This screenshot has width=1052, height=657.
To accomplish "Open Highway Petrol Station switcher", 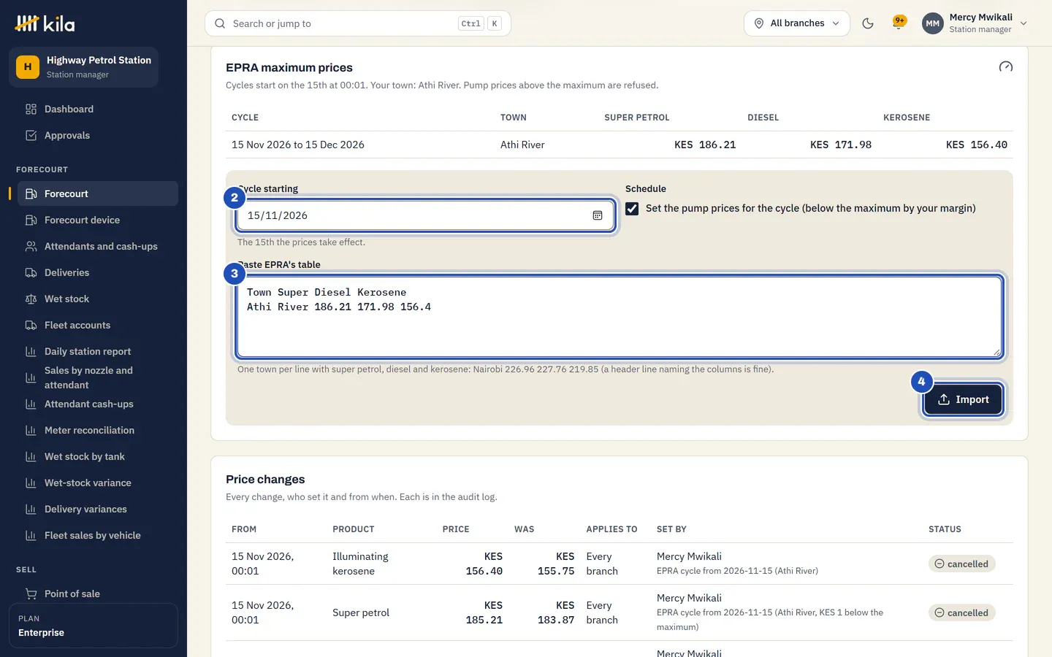I will pyautogui.click(x=83, y=67).
